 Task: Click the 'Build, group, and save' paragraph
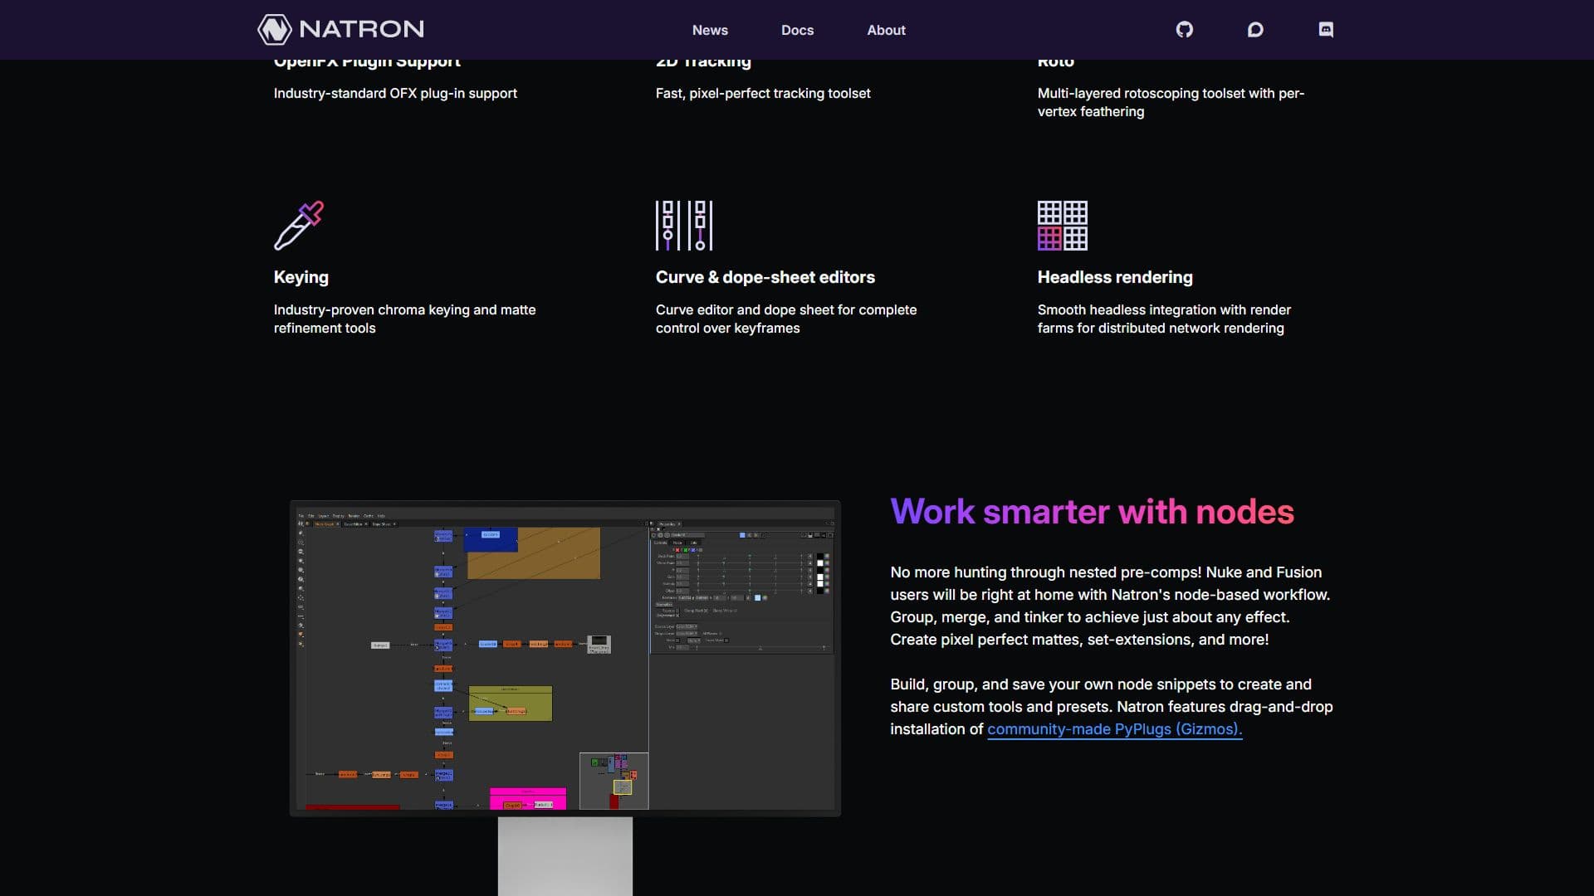(x=1112, y=707)
